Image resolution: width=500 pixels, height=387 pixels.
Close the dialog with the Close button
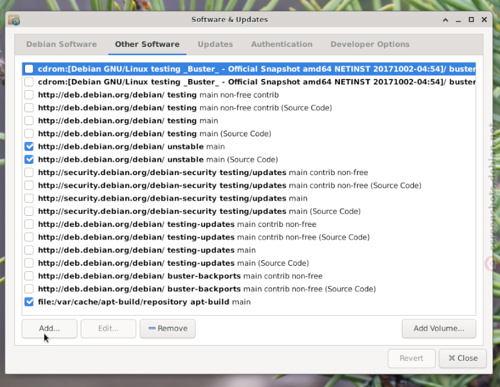pos(462,358)
